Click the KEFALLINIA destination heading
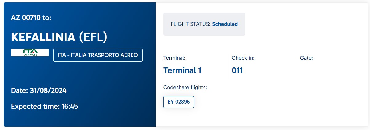 43,37
